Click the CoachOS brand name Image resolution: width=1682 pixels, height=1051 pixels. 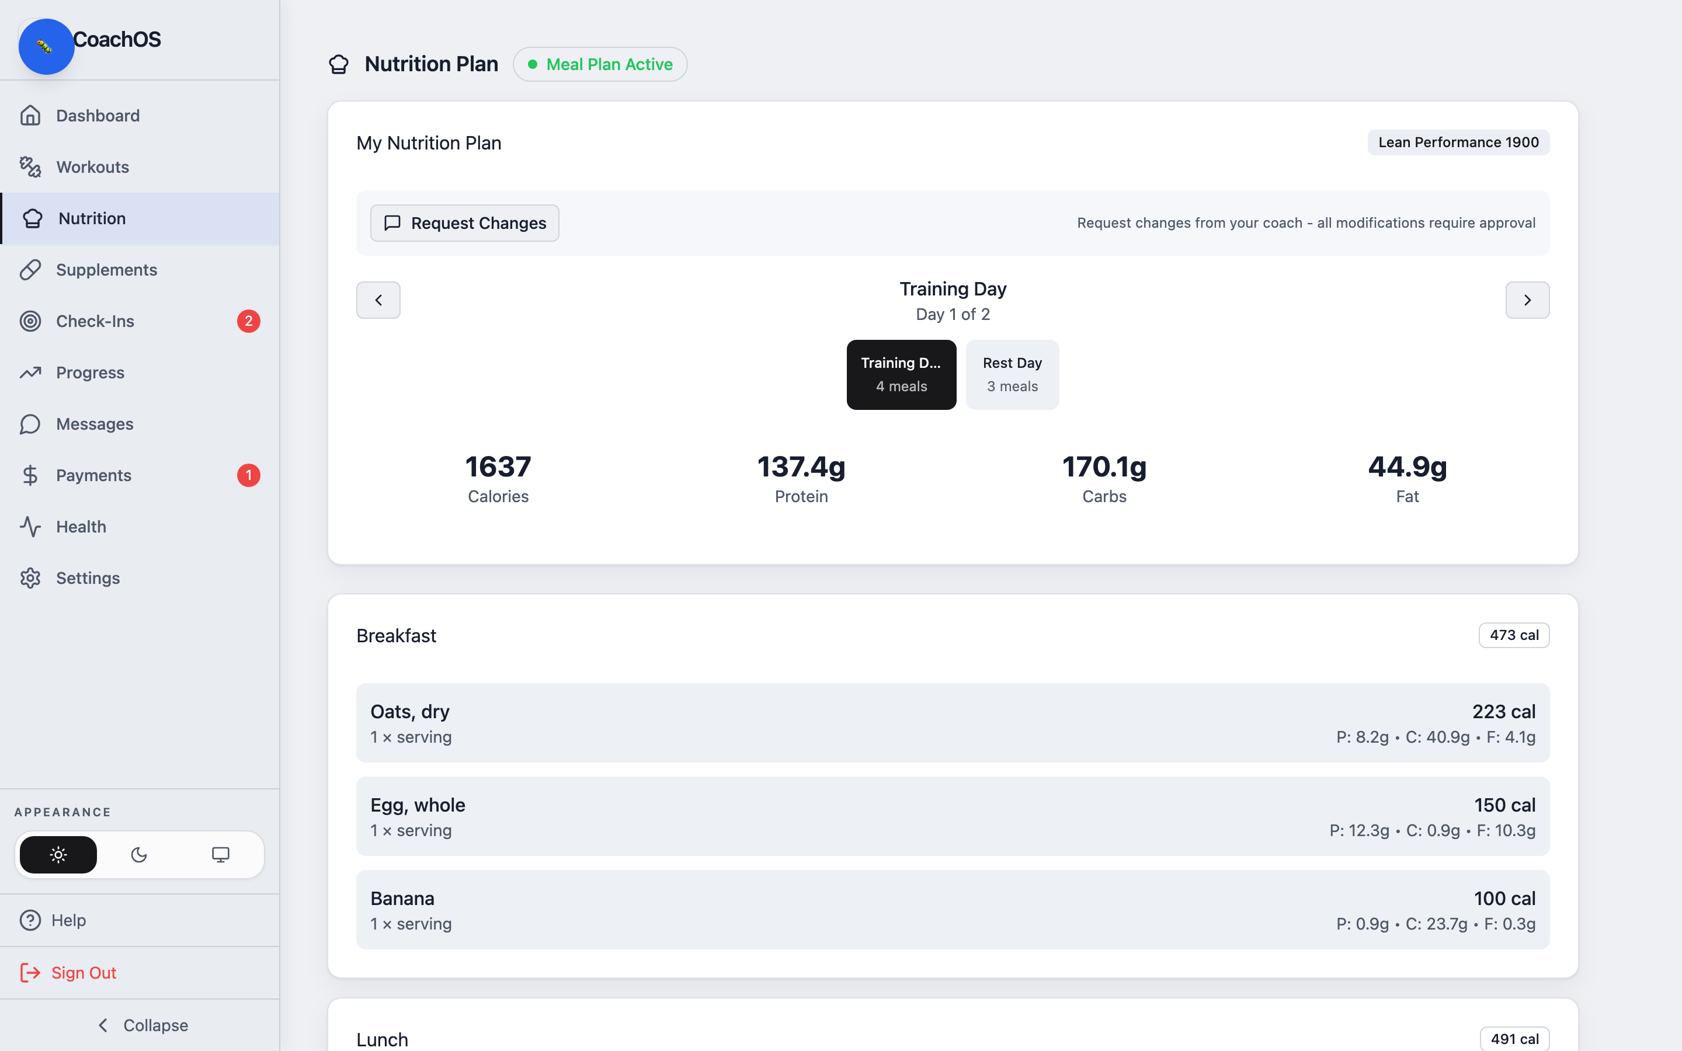pos(117,40)
